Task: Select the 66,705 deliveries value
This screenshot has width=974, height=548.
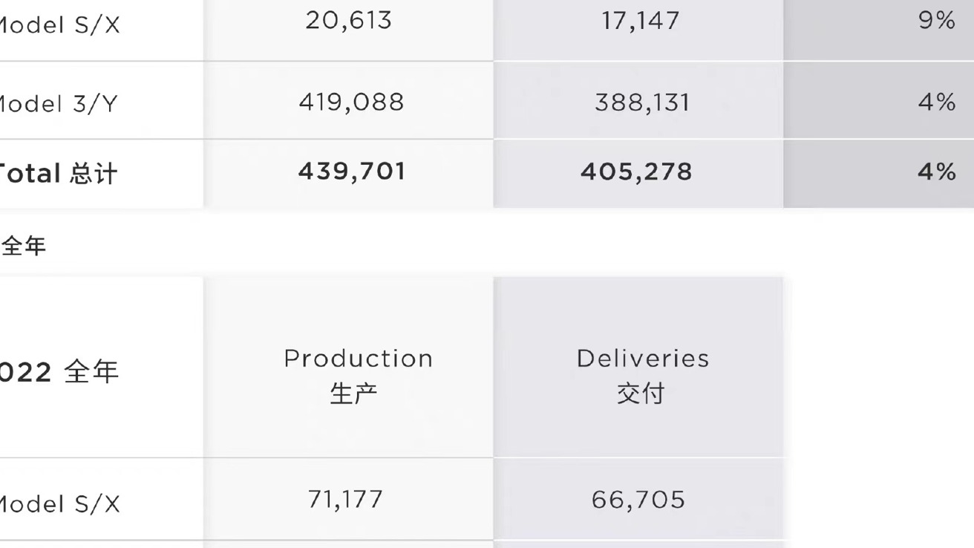Action: click(638, 500)
